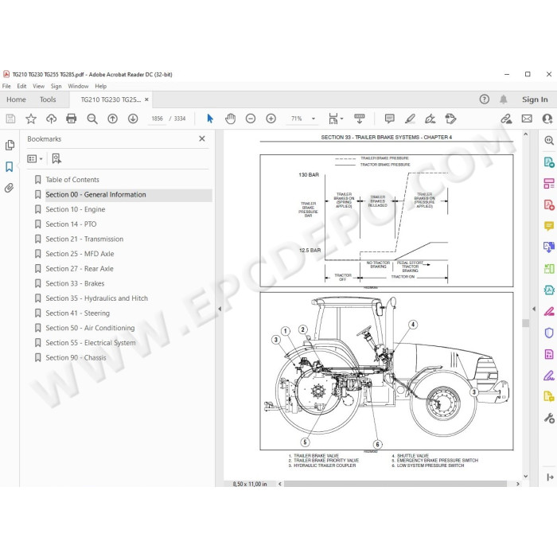557x557 pixels.
Task: Select Section 55 - Electrical System bookmark
Action: tap(90, 343)
